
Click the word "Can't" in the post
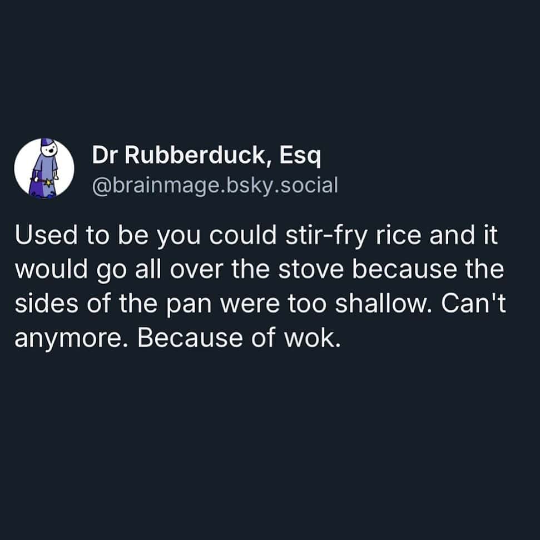click(x=473, y=304)
